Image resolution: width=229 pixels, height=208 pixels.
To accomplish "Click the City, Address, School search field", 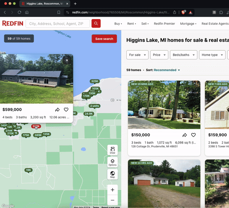I will point(58,24).
